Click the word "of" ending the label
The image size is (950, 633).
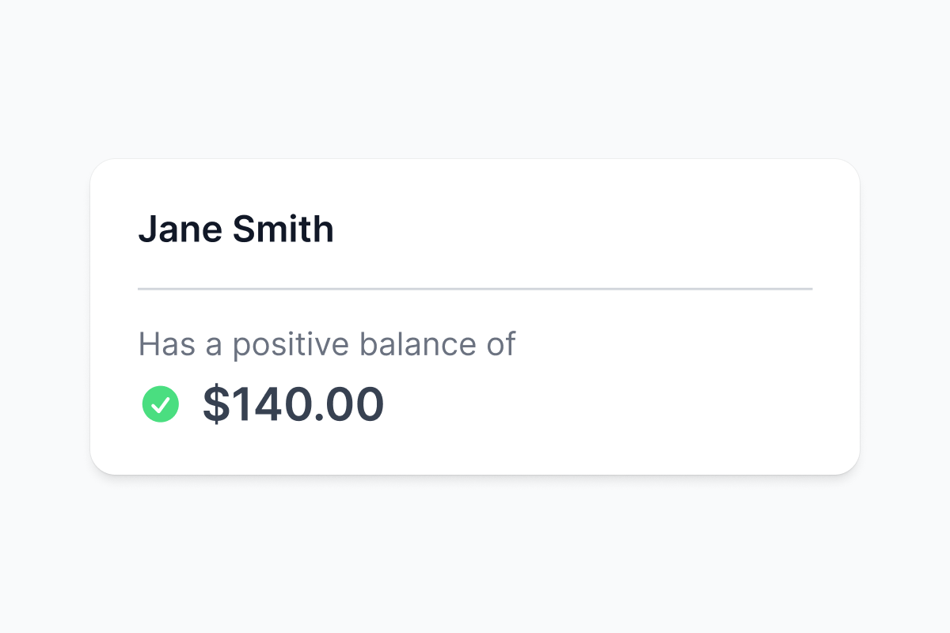tap(501, 344)
